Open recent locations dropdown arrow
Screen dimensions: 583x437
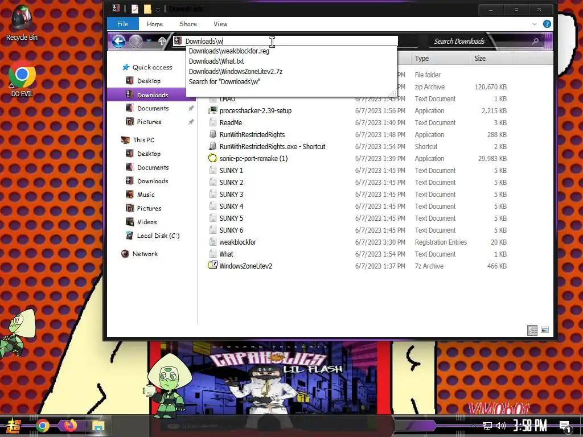coord(149,41)
